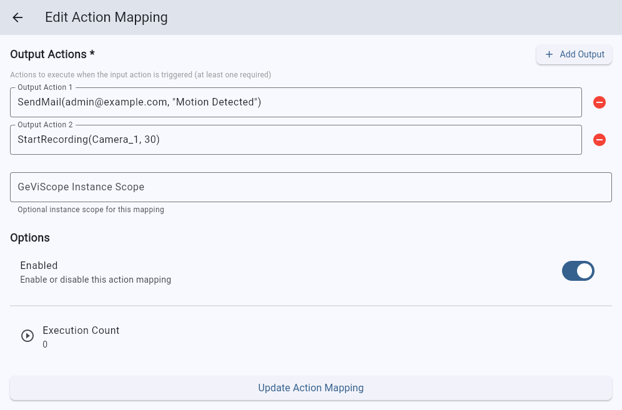Click the plus icon in Add Output
The image size is (622, 410).
pyautogui.click(x=549, y=54)
